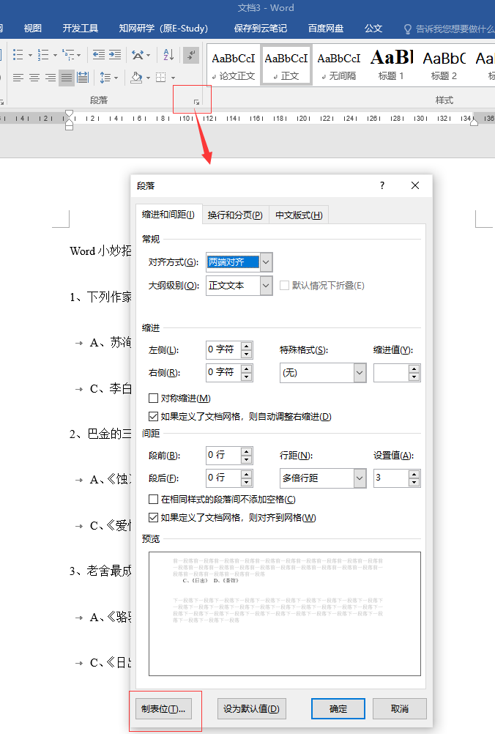The height and width of the screenshot is (734, 495).
Task: Toggle show/hide paragraph marks
Action: pos(191,55)
